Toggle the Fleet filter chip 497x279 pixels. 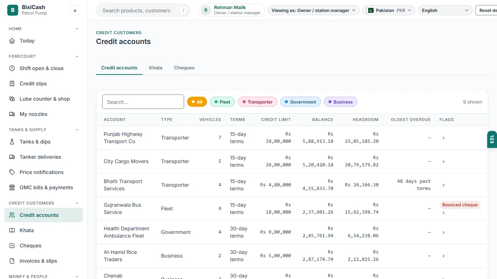click(x=222, y=102)
